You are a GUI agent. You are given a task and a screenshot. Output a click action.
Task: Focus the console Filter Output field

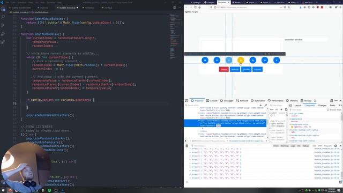[231, 146]
